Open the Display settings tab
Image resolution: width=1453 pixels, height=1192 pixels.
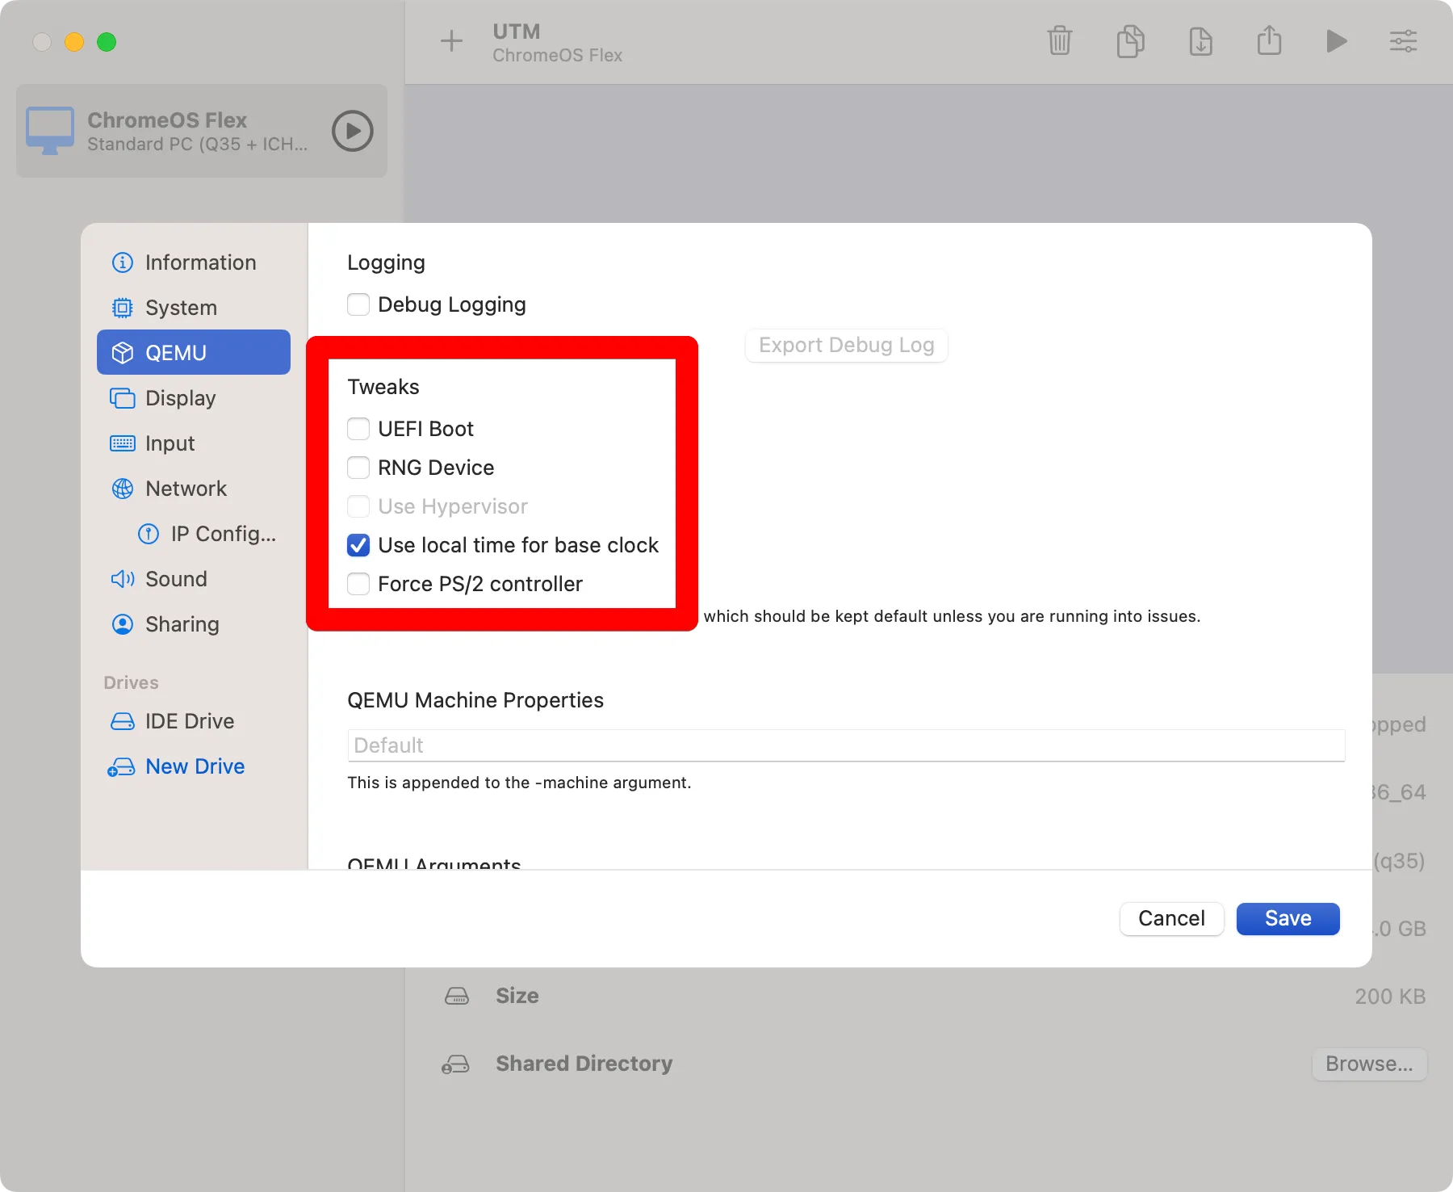click(180, 398)
